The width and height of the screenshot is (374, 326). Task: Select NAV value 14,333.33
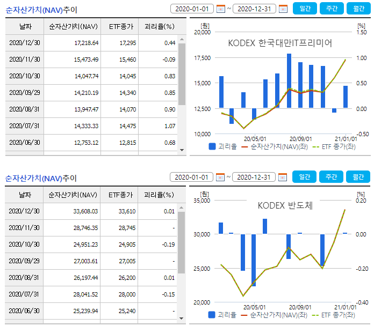(87, 126)
